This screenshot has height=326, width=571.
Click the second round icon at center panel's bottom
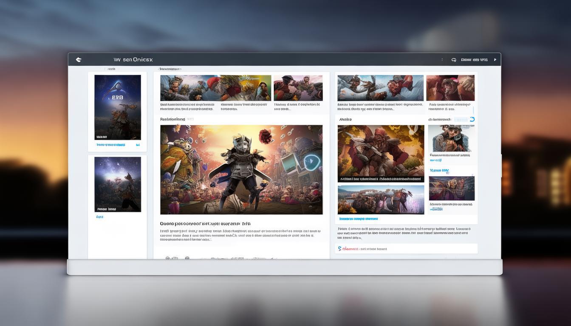[x=187, y=258]
